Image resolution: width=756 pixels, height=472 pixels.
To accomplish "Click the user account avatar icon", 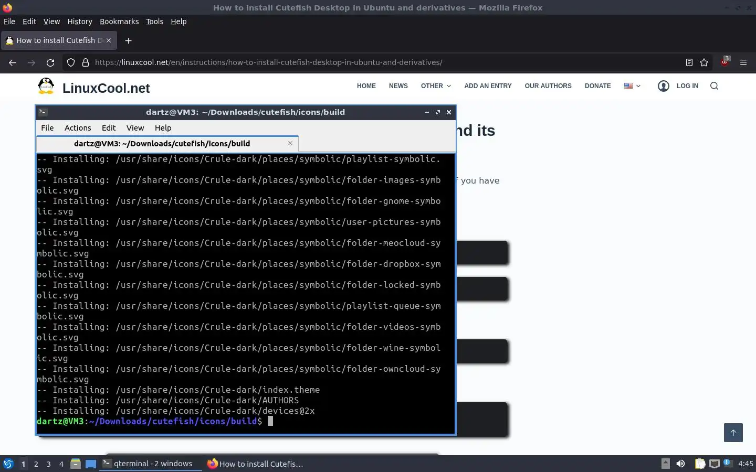I will (x=664, y=86).
